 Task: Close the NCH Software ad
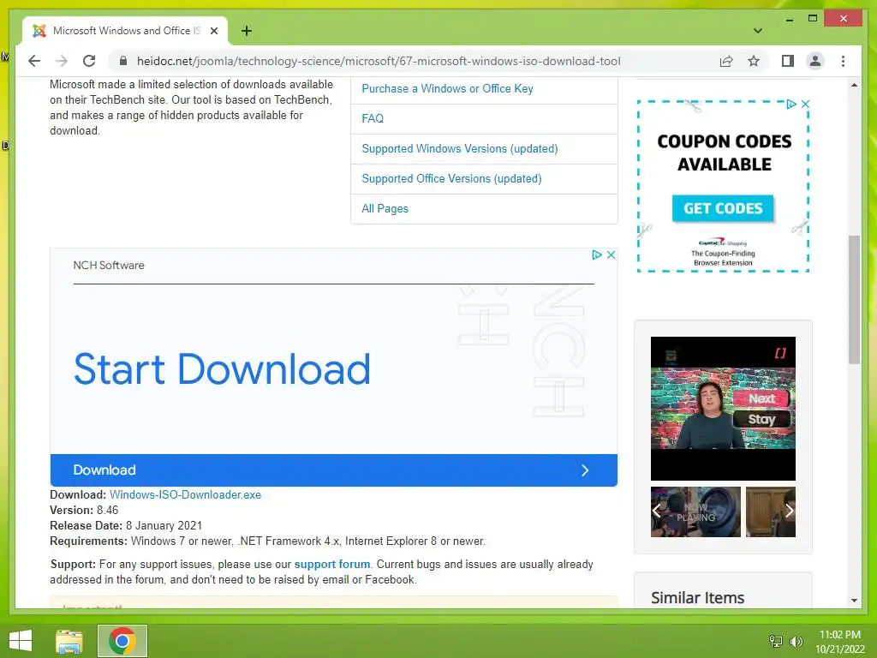click(x=611, y=255)
